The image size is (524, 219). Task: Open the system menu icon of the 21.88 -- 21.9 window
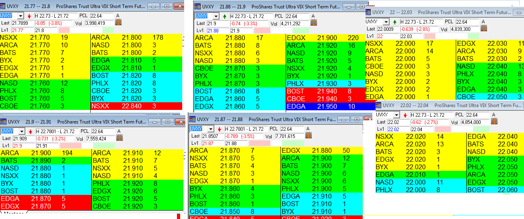198,6
